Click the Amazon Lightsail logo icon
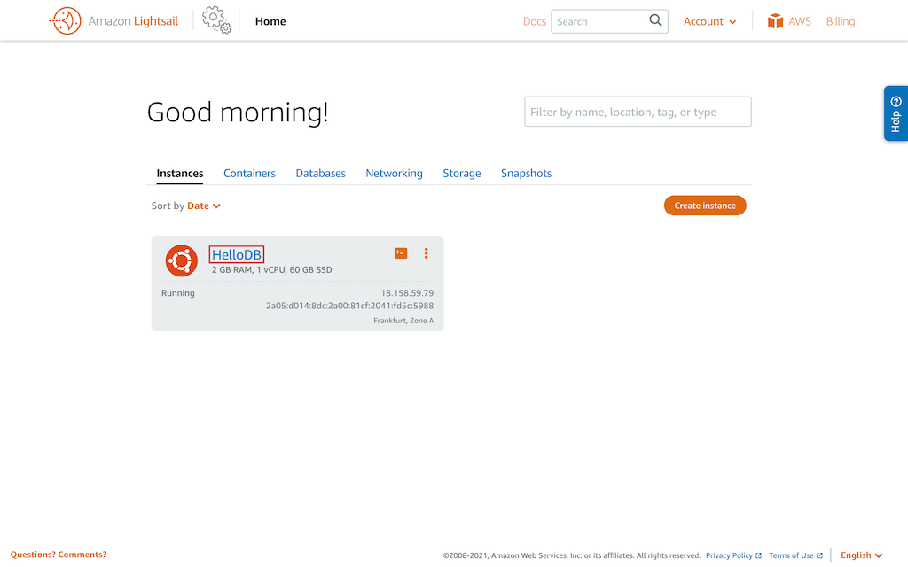908x567 pixels. point(65,21)
